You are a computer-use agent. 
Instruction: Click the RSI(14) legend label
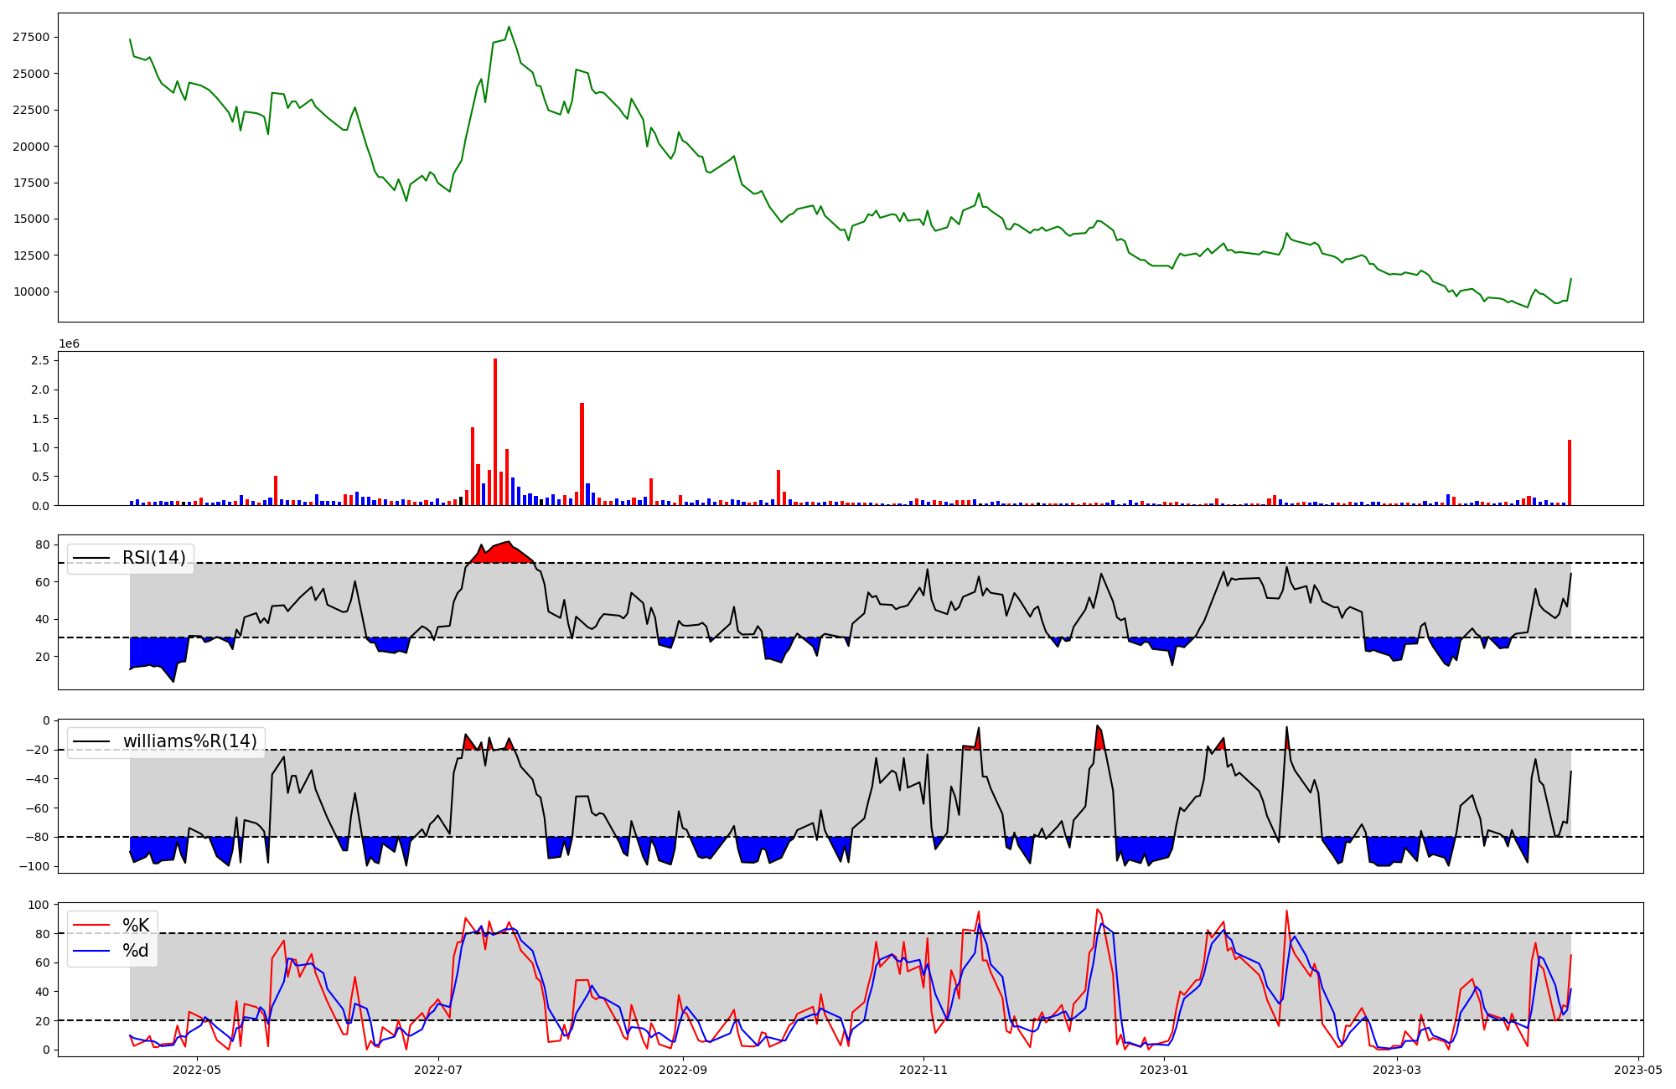click(x=153, y=558)
